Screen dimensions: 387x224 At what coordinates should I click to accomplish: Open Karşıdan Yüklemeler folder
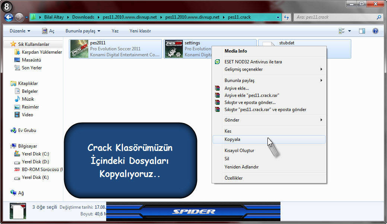coord(38,52)
